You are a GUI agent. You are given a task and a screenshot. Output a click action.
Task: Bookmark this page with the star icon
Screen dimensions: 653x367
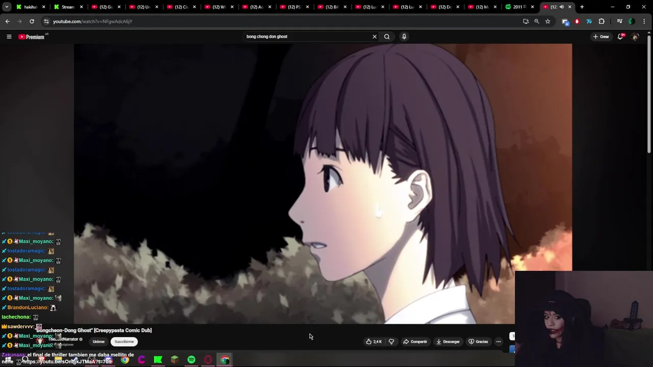547,21
